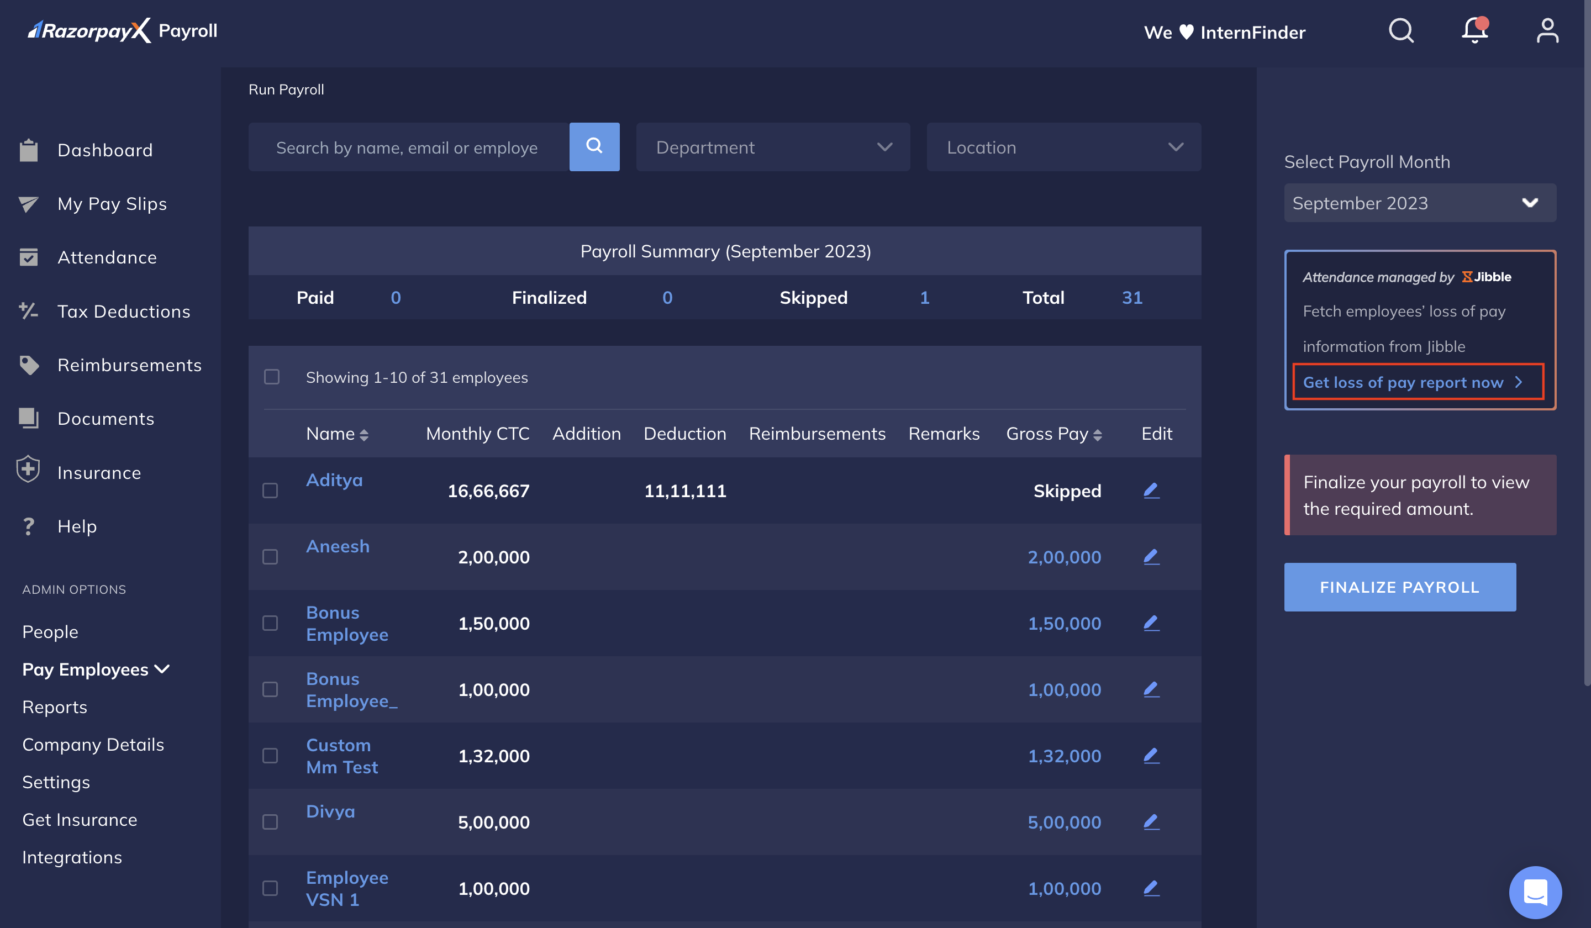Open People admin option
The image size is (1591, 928).
pyautogui.click(x=50, y=631)
